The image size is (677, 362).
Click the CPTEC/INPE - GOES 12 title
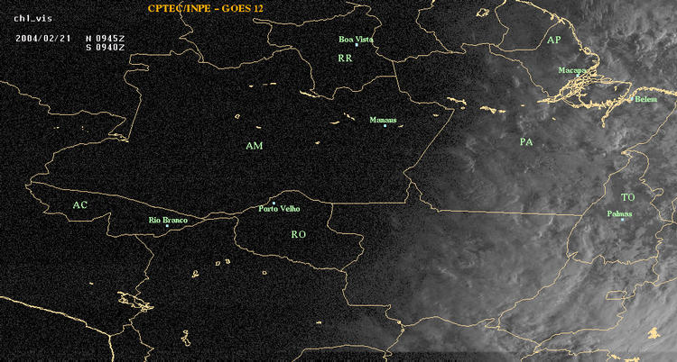click(205, 8)
